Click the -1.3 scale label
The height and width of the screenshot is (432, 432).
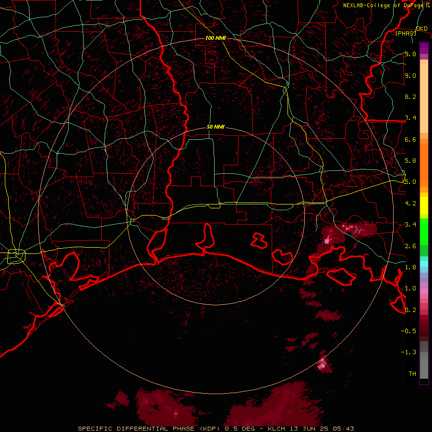pos(408,352)
